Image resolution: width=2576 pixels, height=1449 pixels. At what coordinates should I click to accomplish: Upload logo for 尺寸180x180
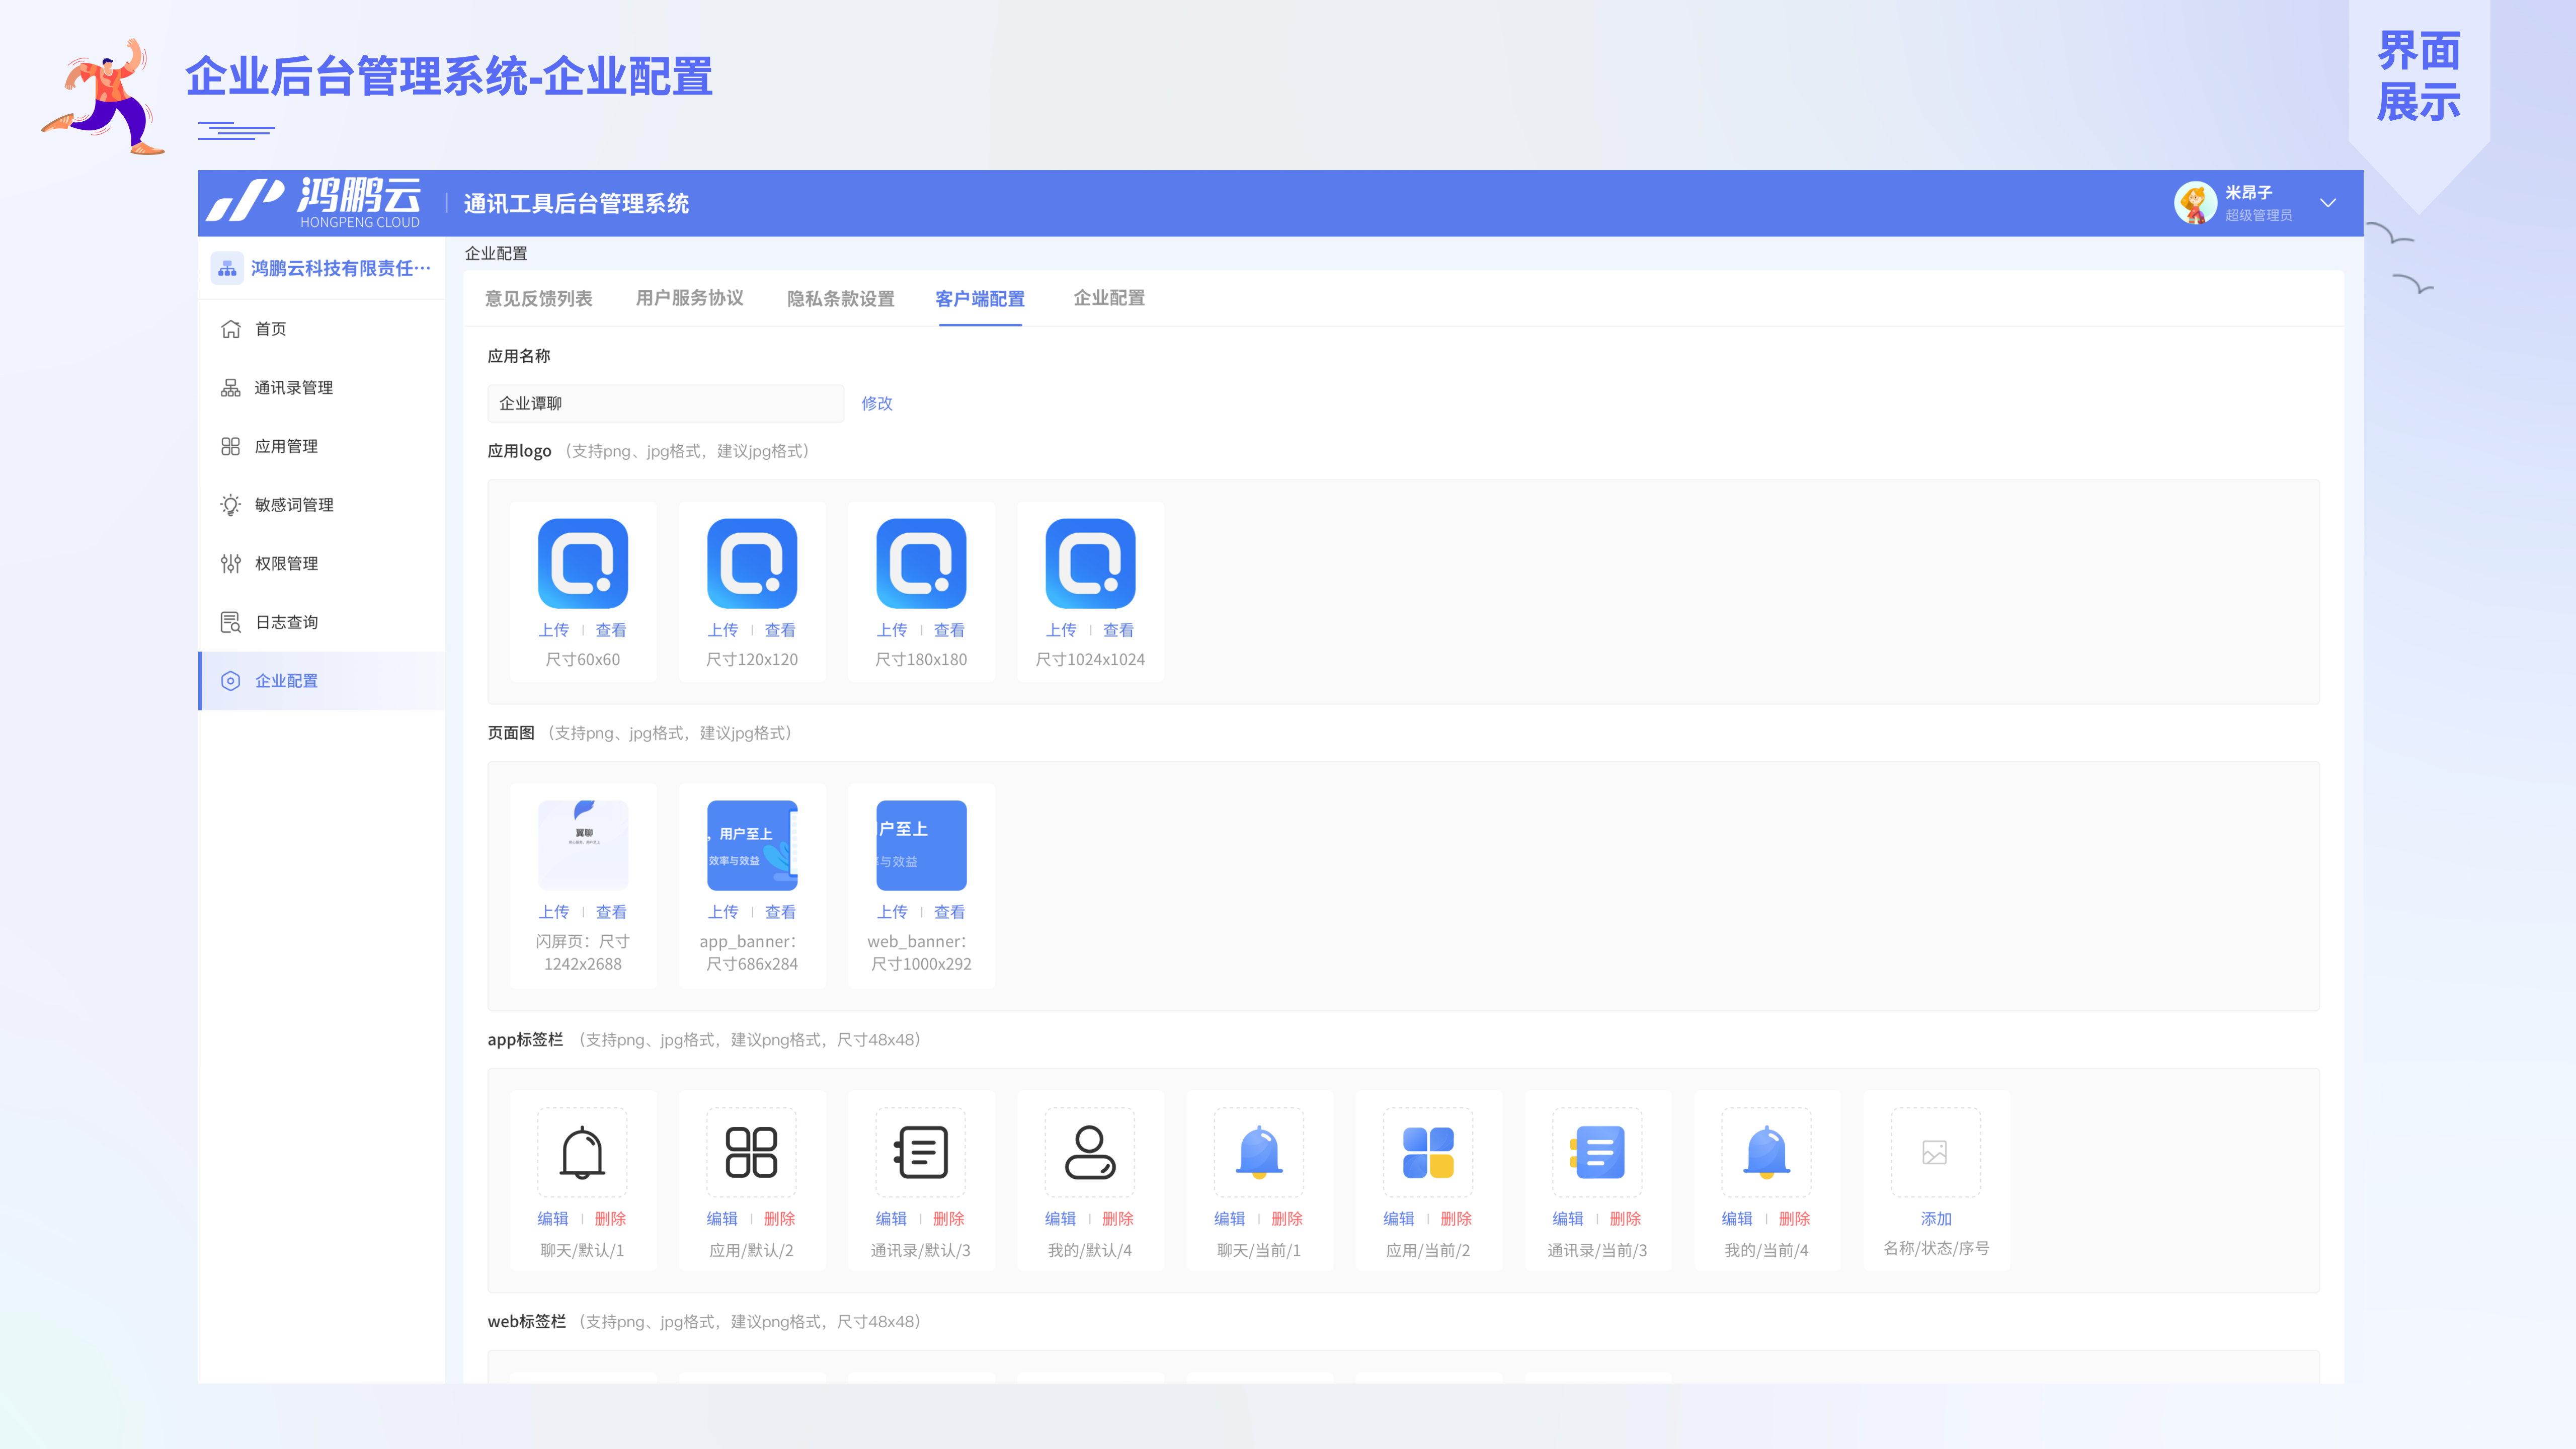pyautogui.click(x=893, y=630)
